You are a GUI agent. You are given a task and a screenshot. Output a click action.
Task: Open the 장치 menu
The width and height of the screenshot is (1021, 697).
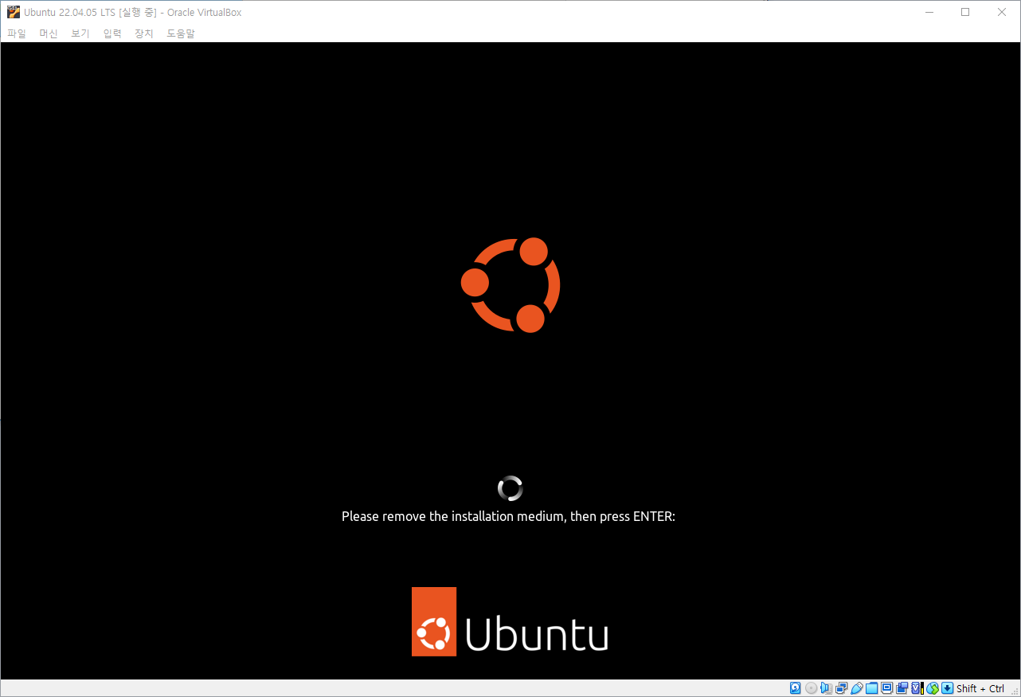[x=144, y=33]
